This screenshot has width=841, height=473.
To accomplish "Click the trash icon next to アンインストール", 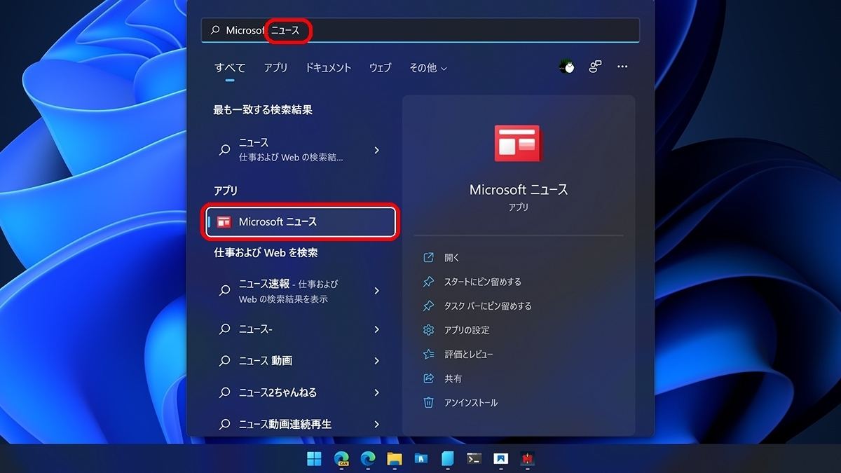I will point(429,403).
